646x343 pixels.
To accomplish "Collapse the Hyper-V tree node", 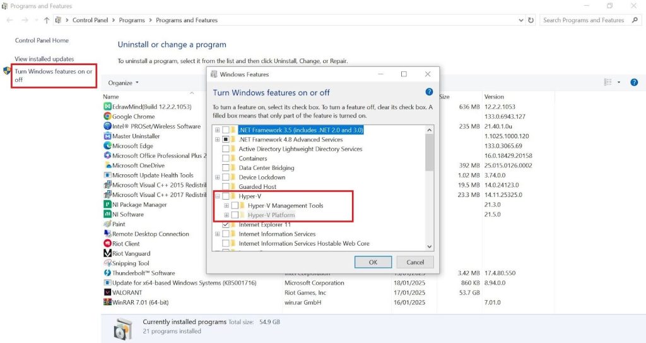I will (x=217, y=196).
